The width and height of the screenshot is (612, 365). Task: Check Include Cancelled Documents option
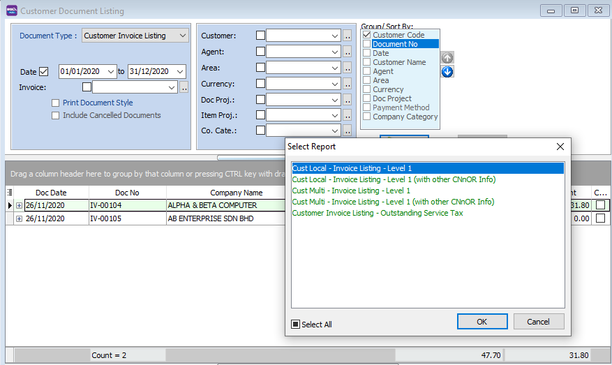point(56,116)
